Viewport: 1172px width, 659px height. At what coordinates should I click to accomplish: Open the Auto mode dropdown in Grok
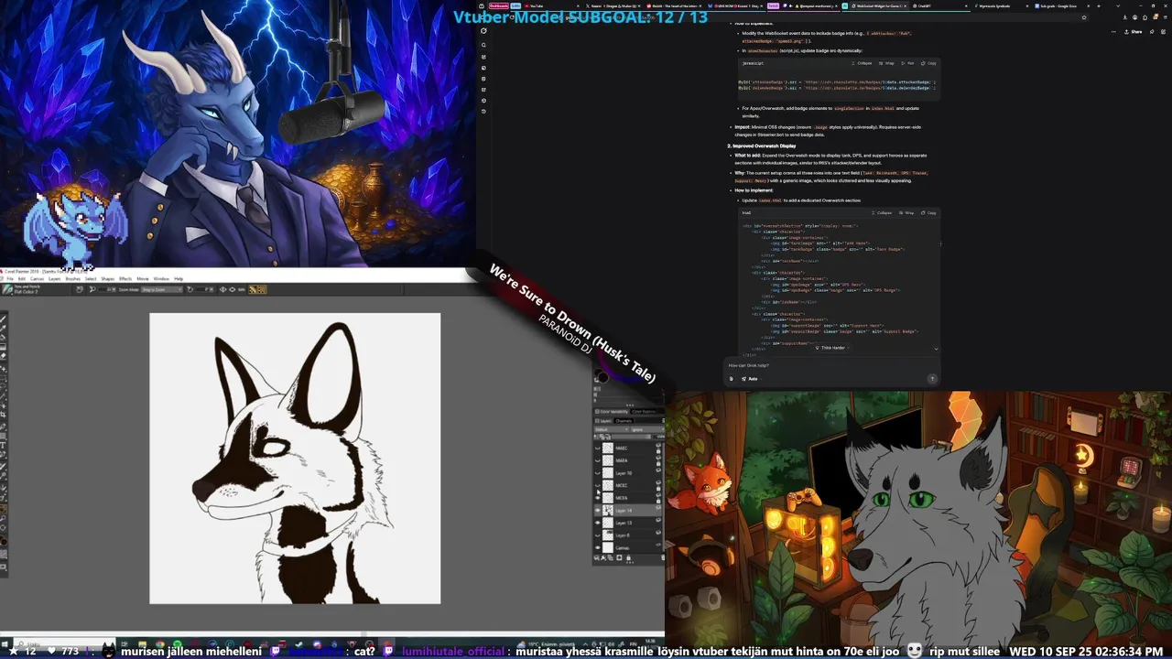point(753,379)
